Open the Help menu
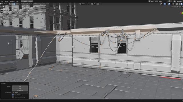Screen dimensions: 183x102 pyautogui.click(x=17, y=1)
